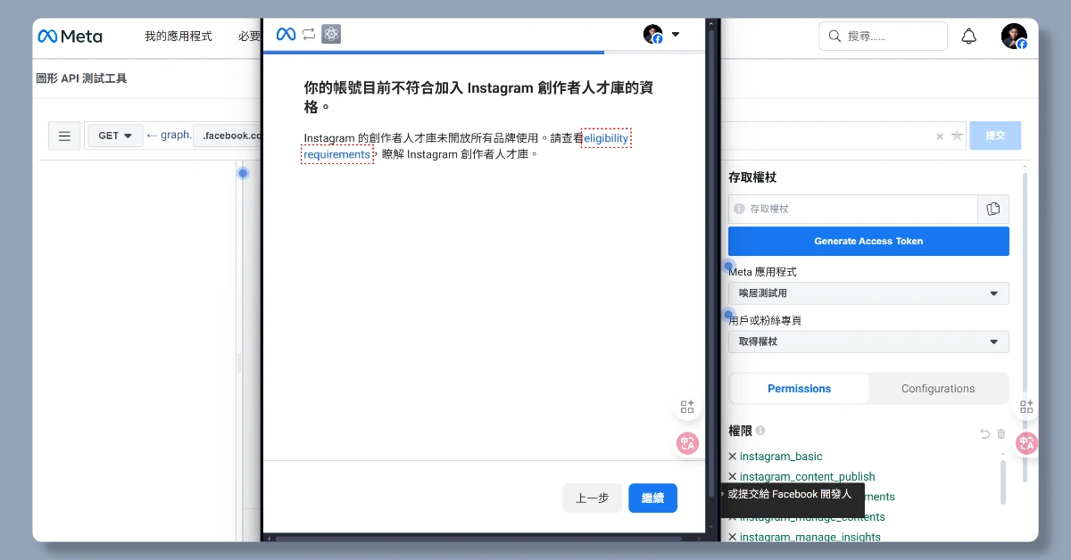Open the hamburger menu in Graph API Explorer

pos(64,136)
